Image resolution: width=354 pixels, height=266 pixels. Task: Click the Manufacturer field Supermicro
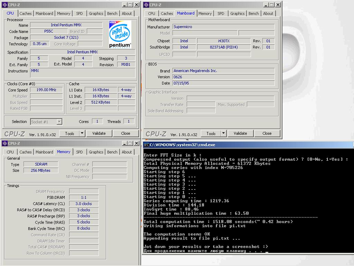[x=224, y=27]
